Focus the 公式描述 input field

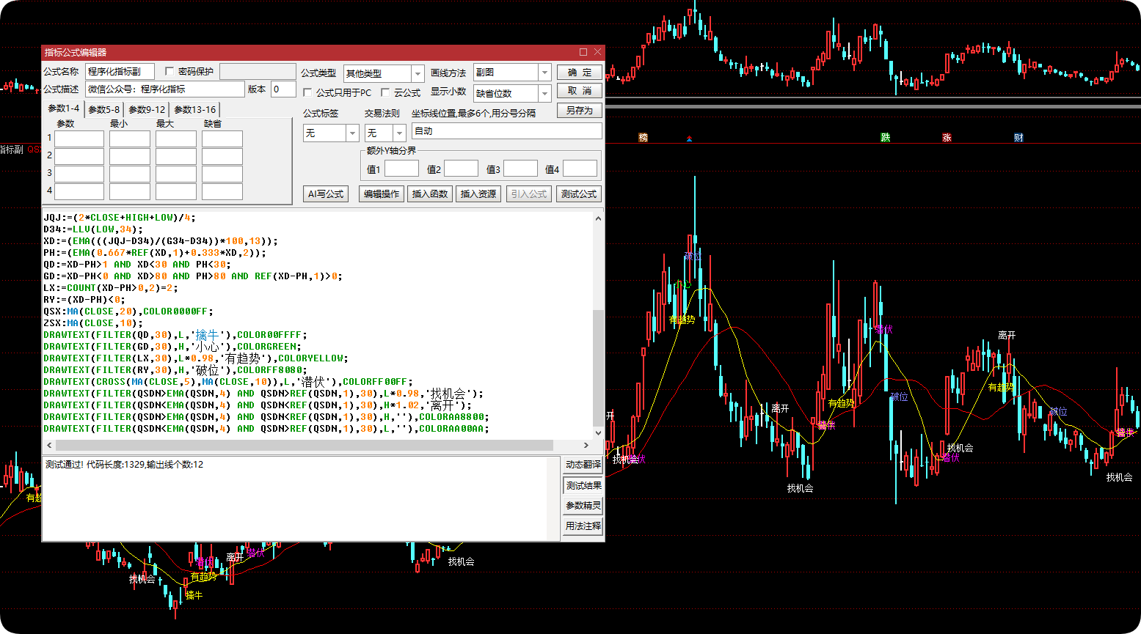tap(165, 89)
